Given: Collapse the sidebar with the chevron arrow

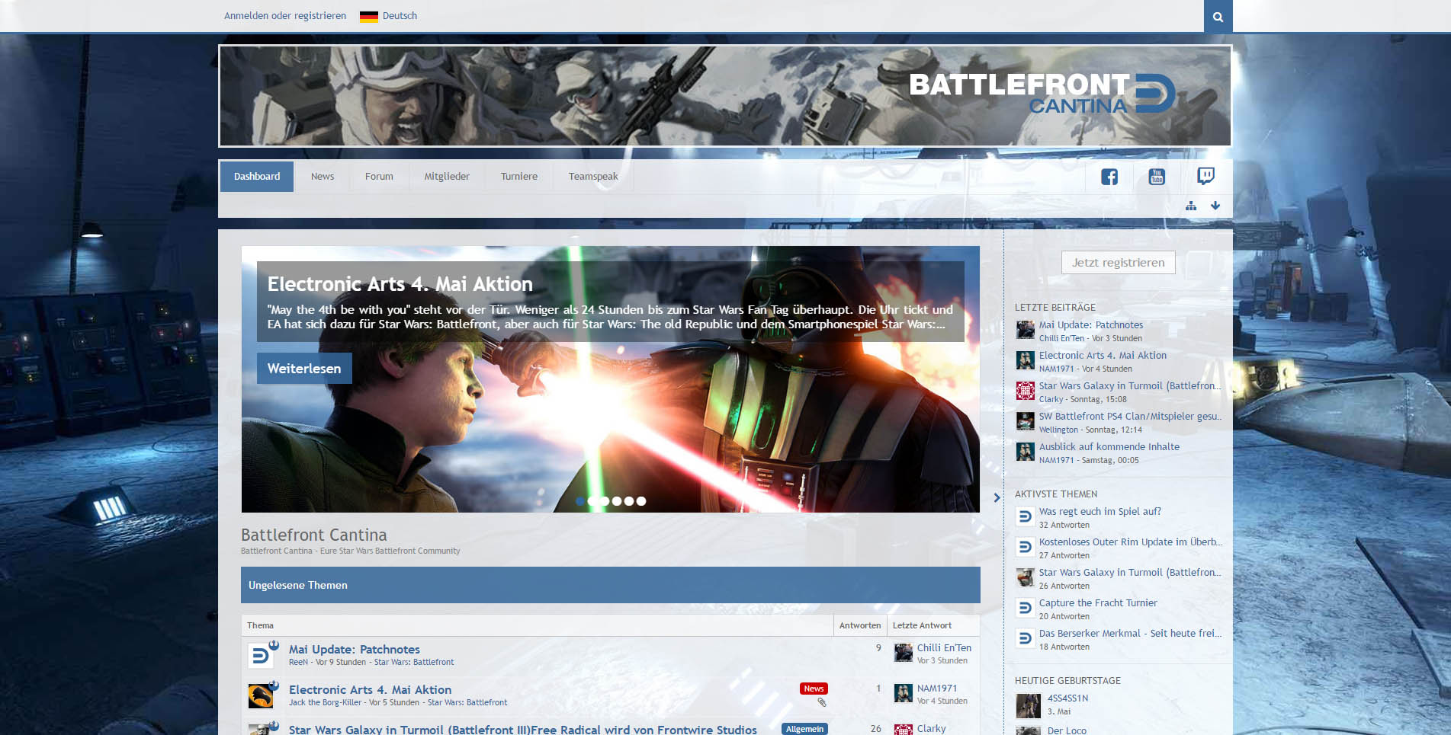Looking at the screenshot, I should coord(997,497).
